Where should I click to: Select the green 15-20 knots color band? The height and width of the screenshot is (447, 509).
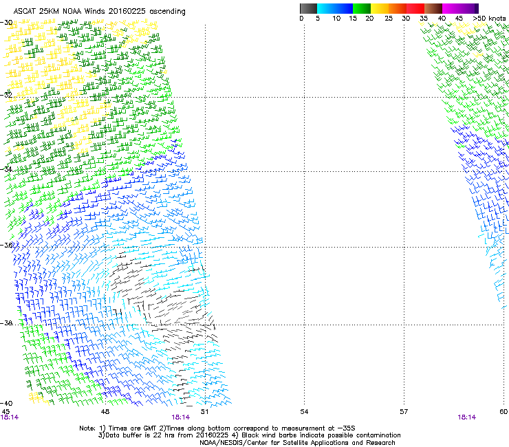(x=362, y=8)
